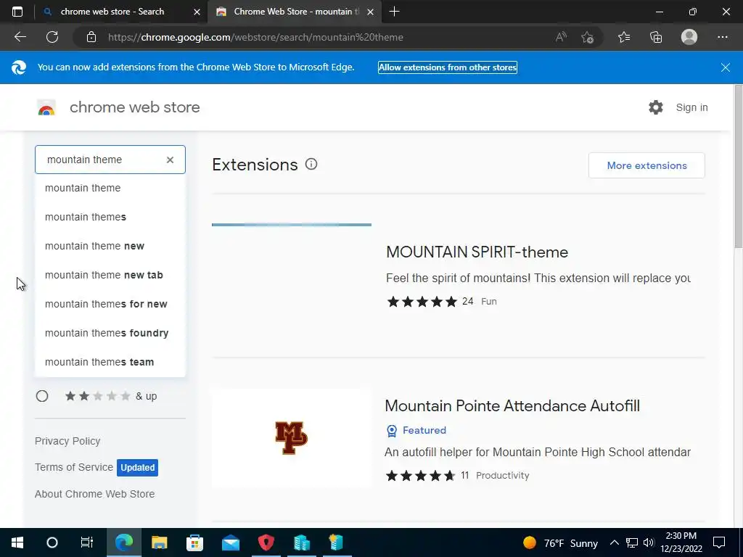Open MOUNTAIN SPIRIT-theme extension title
Screen dimensions: 743x557
coord(477,252)
